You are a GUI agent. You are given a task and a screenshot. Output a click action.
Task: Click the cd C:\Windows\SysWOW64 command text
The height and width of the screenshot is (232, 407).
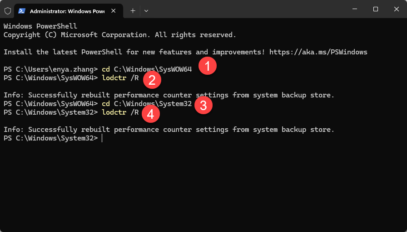(147, 69)
